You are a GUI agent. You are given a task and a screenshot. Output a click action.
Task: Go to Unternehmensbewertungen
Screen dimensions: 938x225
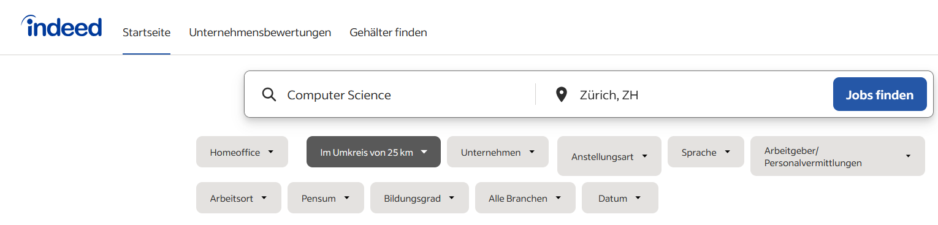pyautogui.click(x=260, y=32)
